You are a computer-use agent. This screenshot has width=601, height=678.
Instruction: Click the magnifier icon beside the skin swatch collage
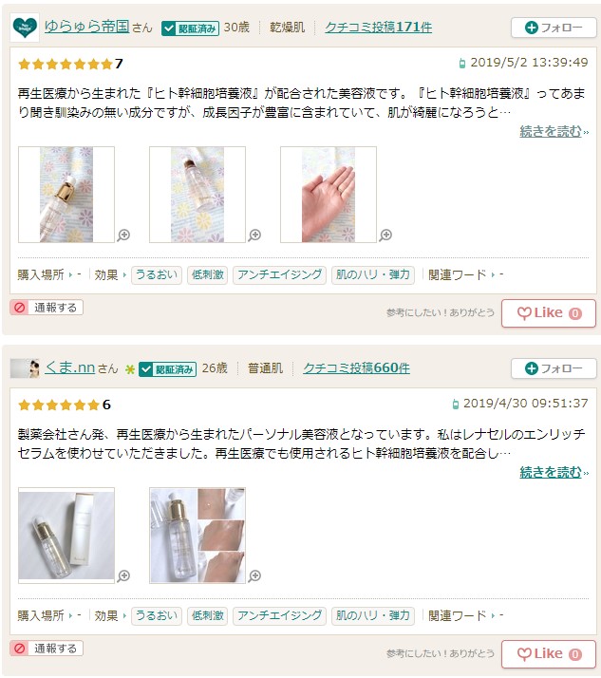pyautogui.click(x=254, y=576)
